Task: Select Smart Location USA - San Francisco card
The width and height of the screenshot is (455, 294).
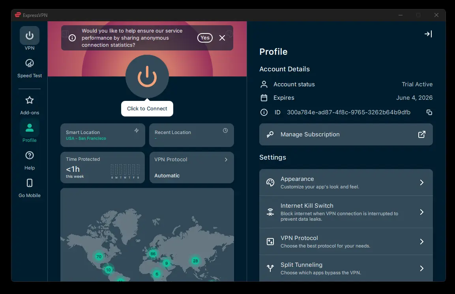Action: pos(103,135)
